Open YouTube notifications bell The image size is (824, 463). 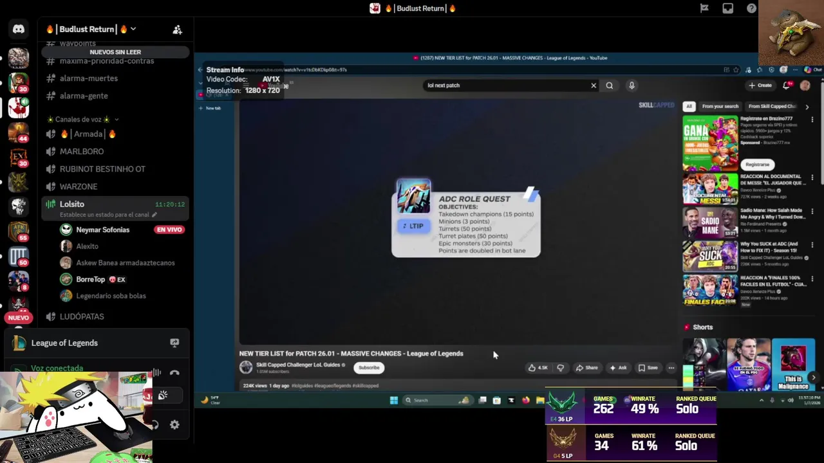[786, 86]
